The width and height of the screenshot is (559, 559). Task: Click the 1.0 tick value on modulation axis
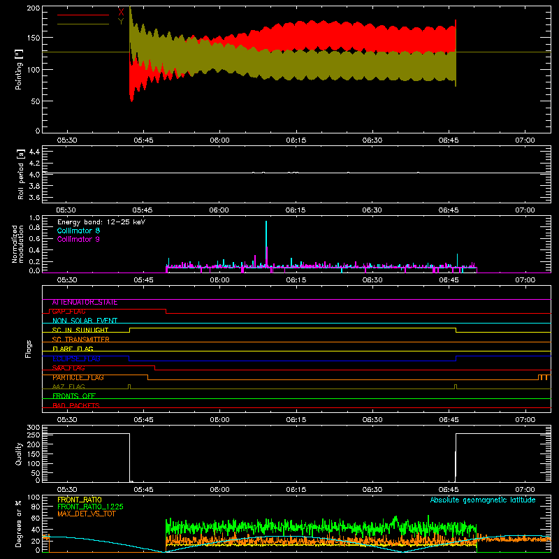(34, 218)
